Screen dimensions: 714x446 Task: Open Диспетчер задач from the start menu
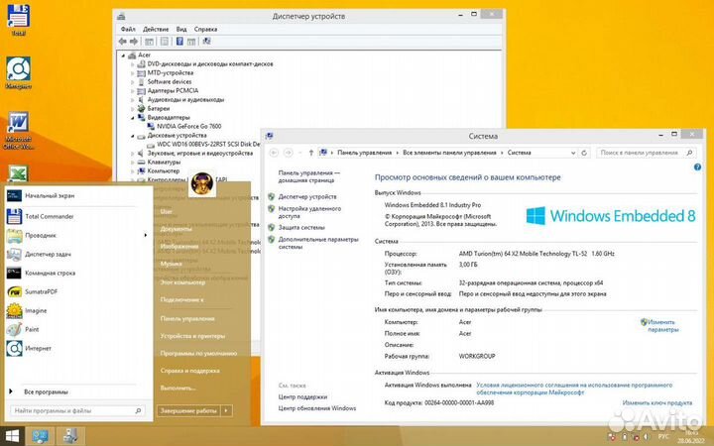[48, 254]
